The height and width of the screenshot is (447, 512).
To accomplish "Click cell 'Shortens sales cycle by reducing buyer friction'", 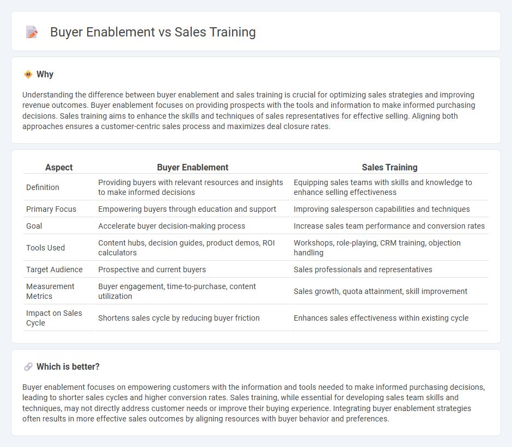I will (192, 318).
